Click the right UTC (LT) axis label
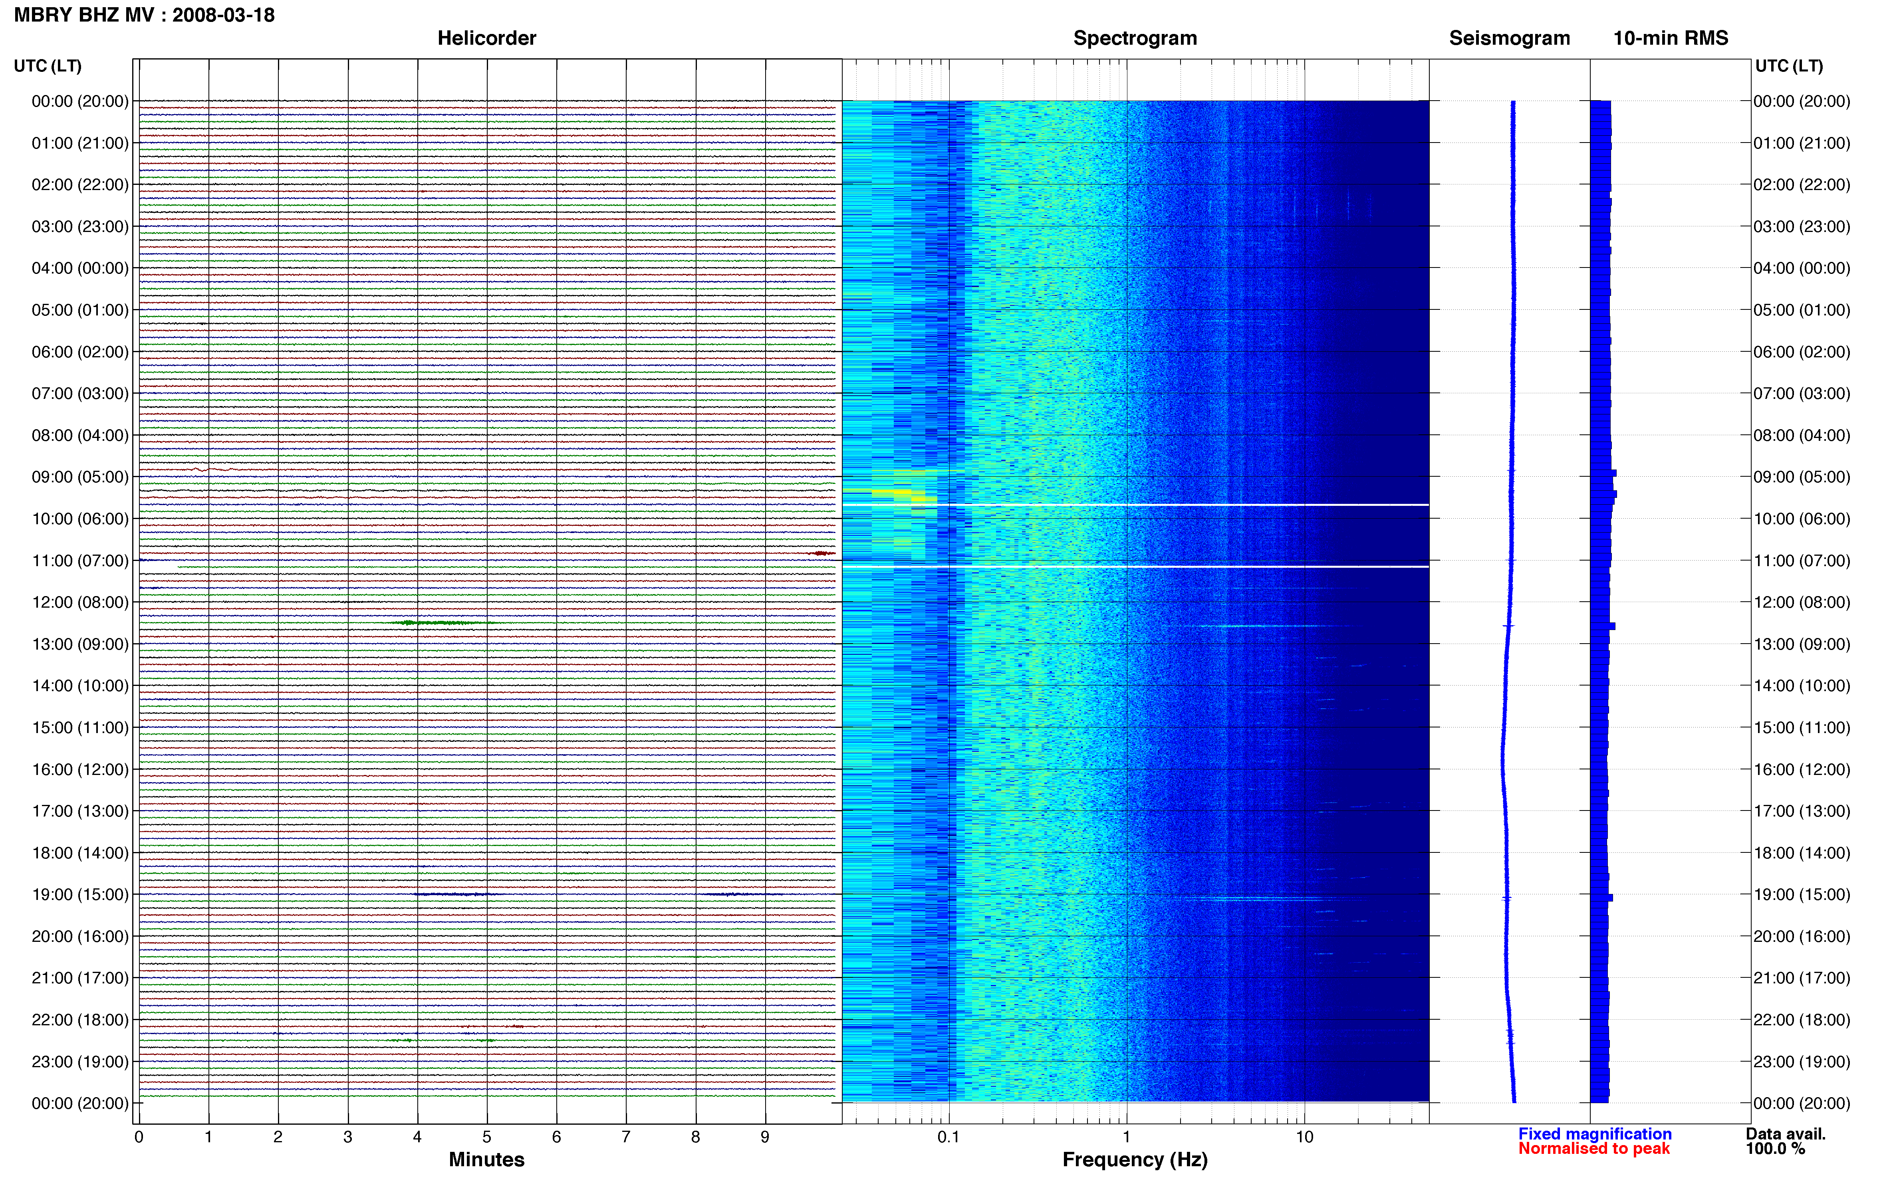Screen dimensions: 1893x1183 pos(1789,66)
